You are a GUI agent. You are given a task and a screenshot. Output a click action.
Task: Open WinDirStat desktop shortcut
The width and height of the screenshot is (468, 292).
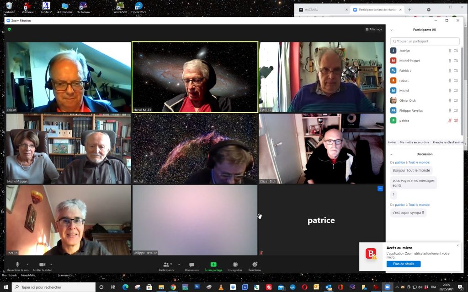(x=120, y=8)
